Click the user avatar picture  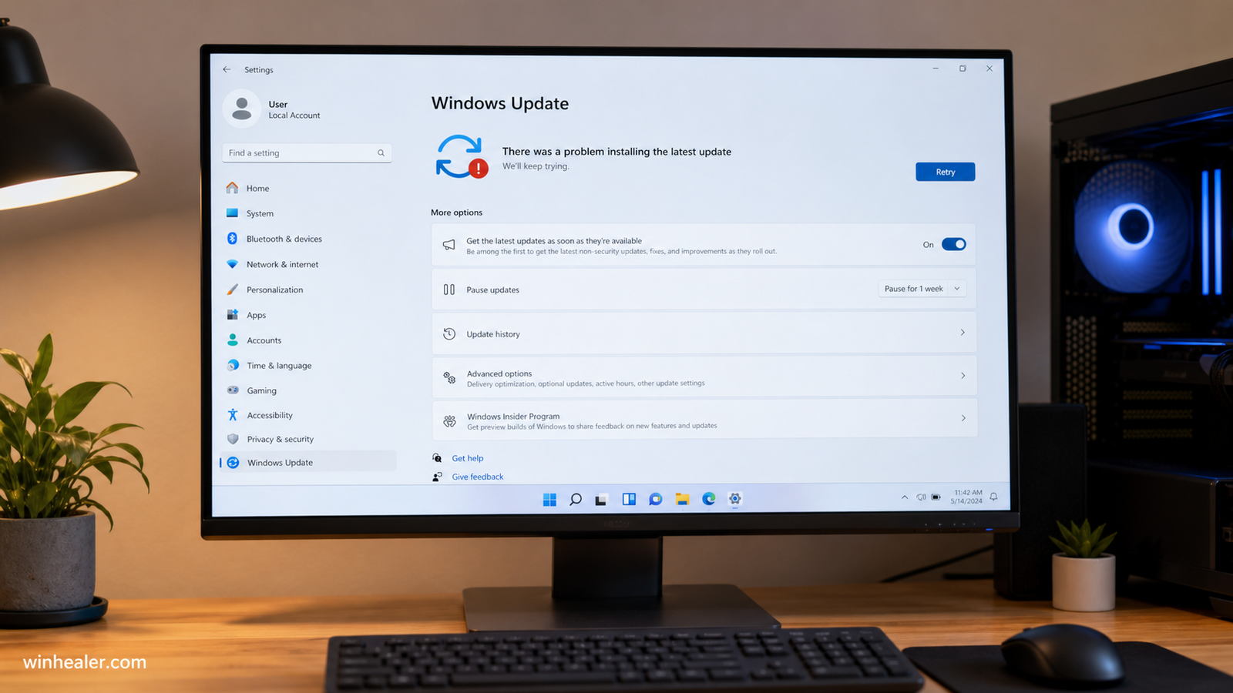point(242,109)
